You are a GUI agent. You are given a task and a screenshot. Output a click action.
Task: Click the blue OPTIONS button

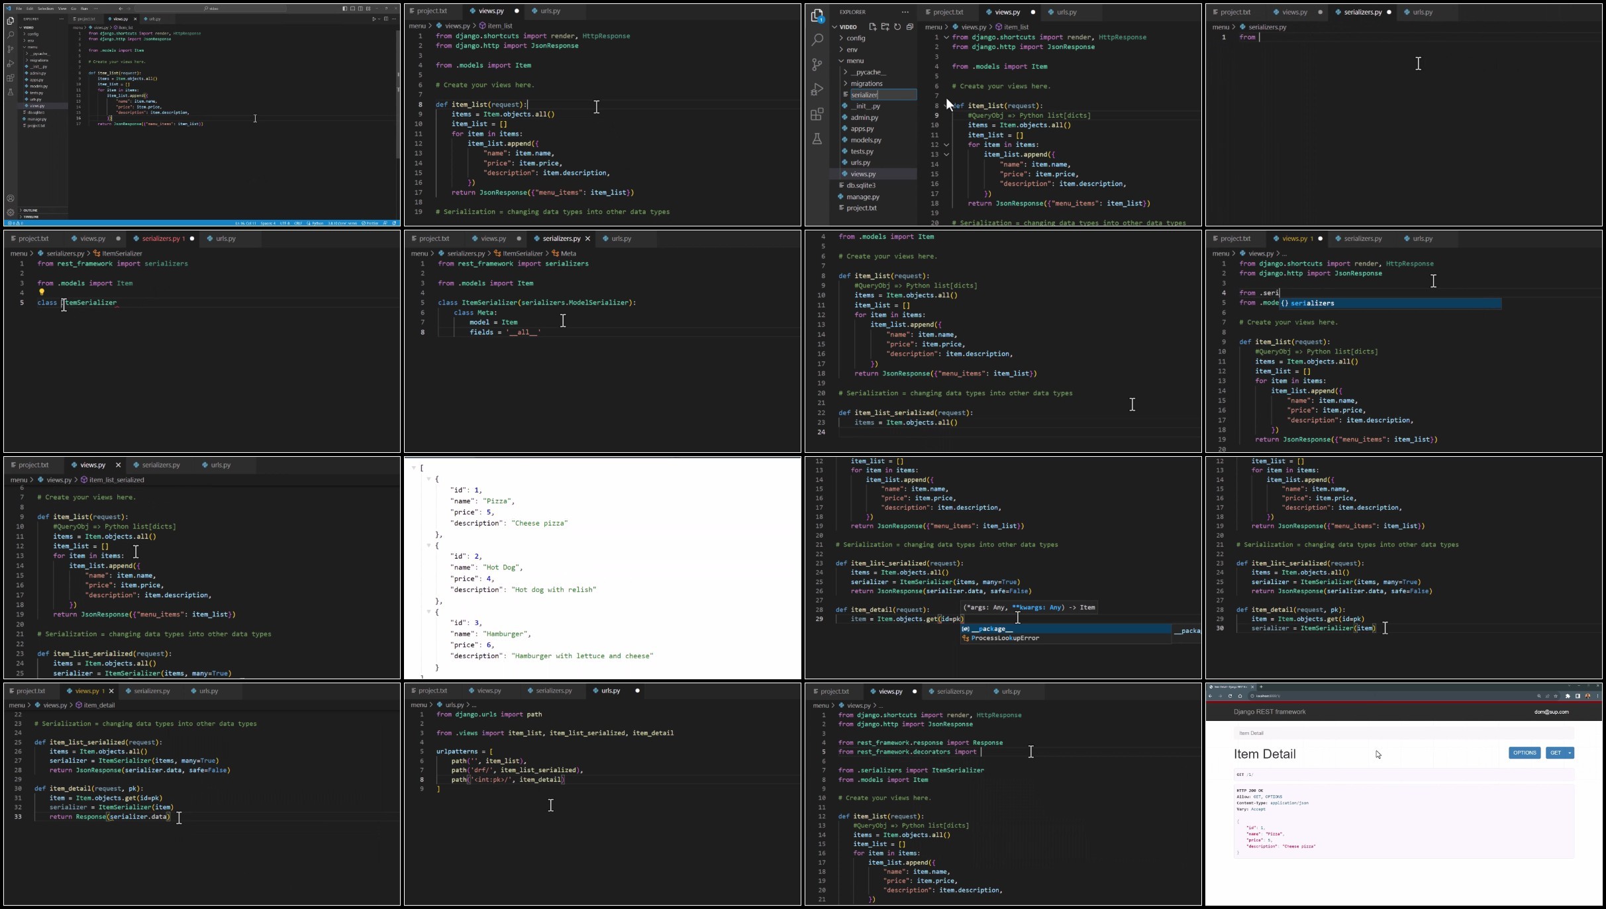point(1525,753)
